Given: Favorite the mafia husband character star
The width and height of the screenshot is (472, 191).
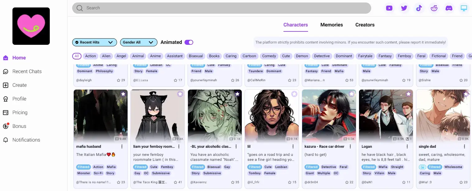Looking at the screenshot, I should point(123,94).
